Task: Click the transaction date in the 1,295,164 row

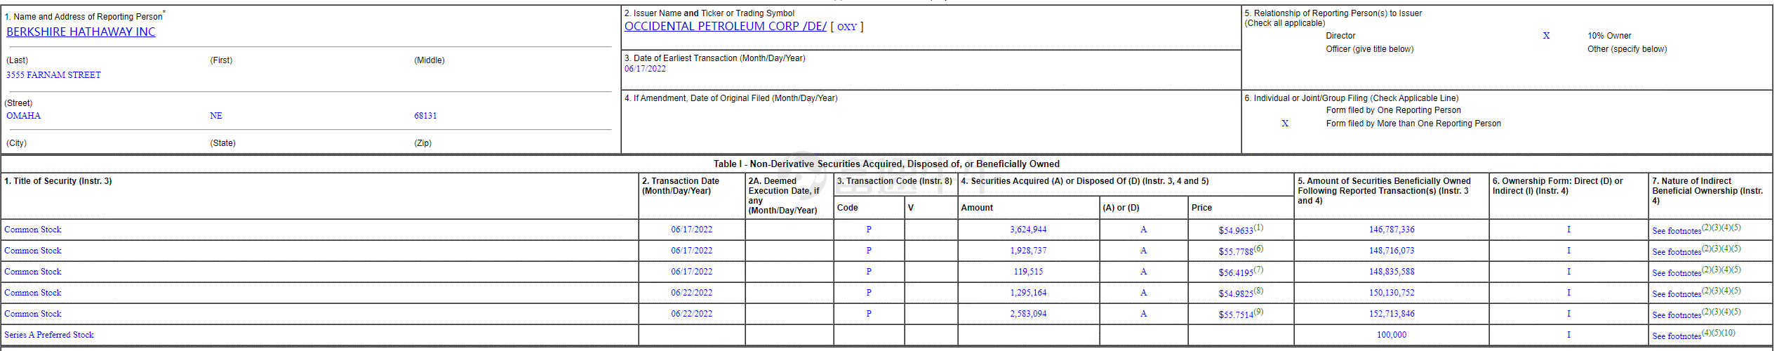Action: click(x=691, y=293)
